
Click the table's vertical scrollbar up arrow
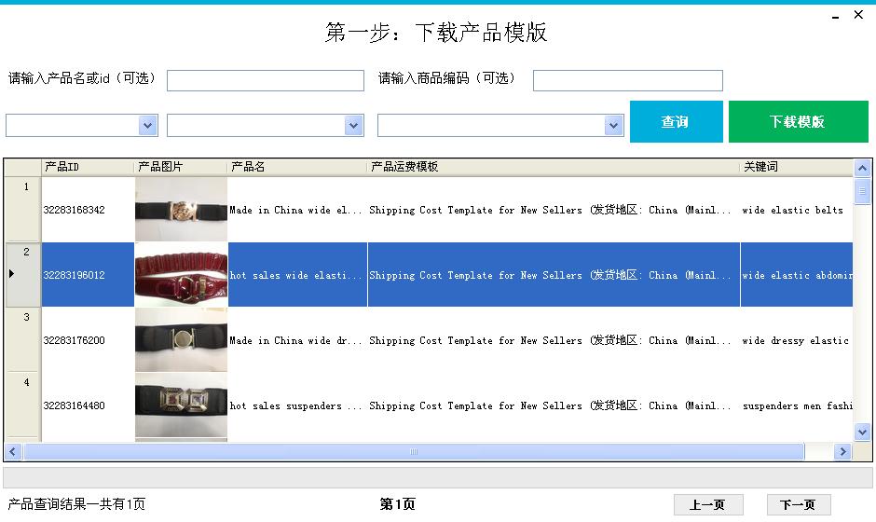(862, 169)
